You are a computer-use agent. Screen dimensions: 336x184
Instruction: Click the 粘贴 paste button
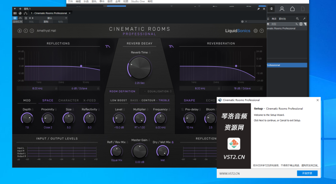(x=60, y=22)
